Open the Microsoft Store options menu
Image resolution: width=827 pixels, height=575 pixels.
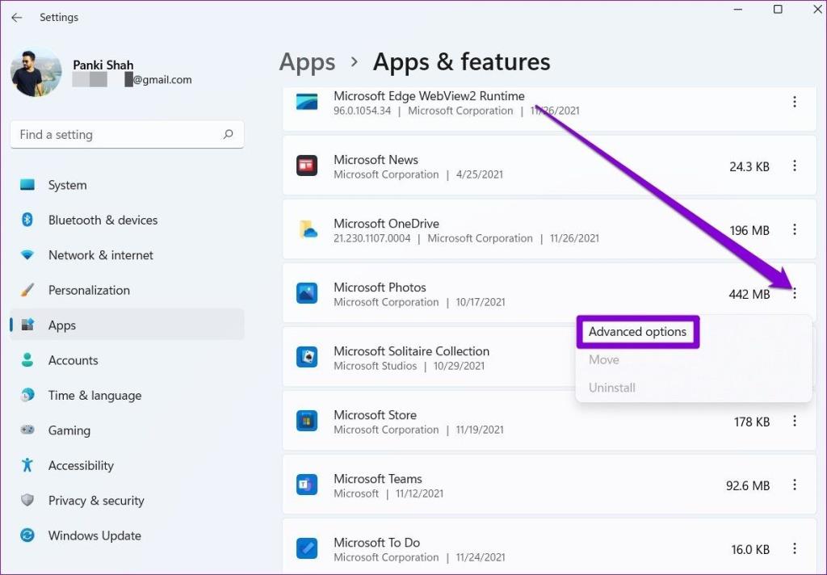point(795,421)
